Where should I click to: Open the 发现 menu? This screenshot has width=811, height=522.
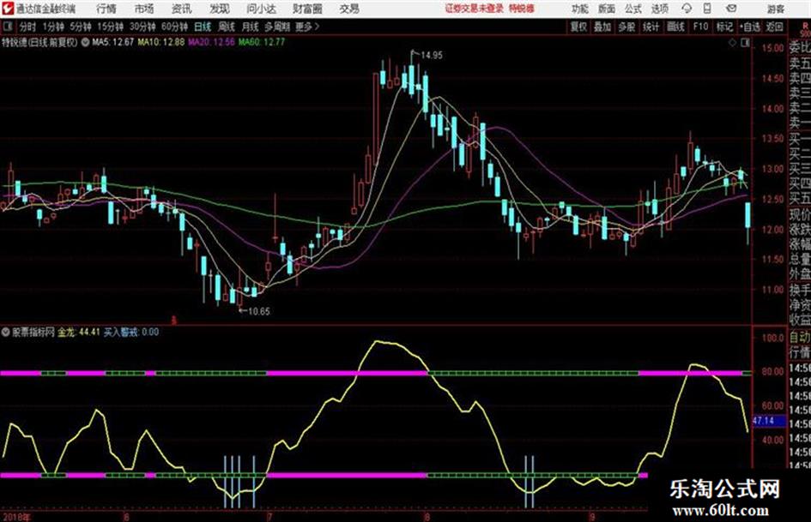(220, 9)
